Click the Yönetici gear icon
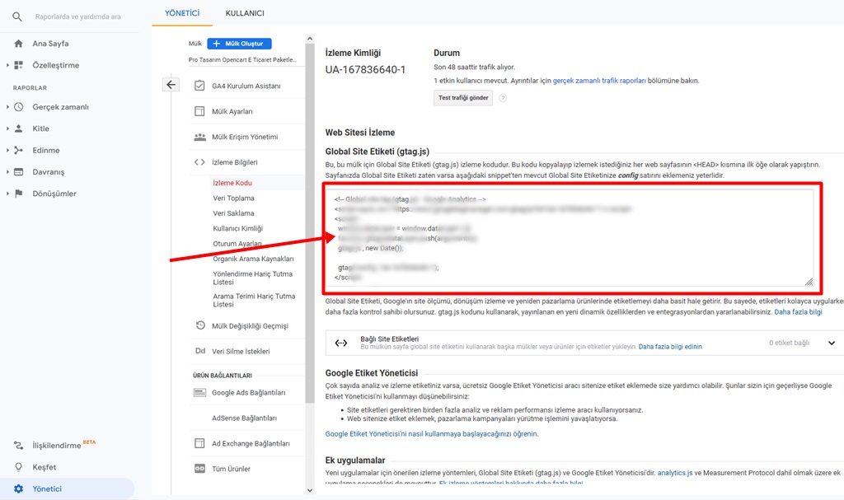The image size is (844, 500). coord(19,488)
